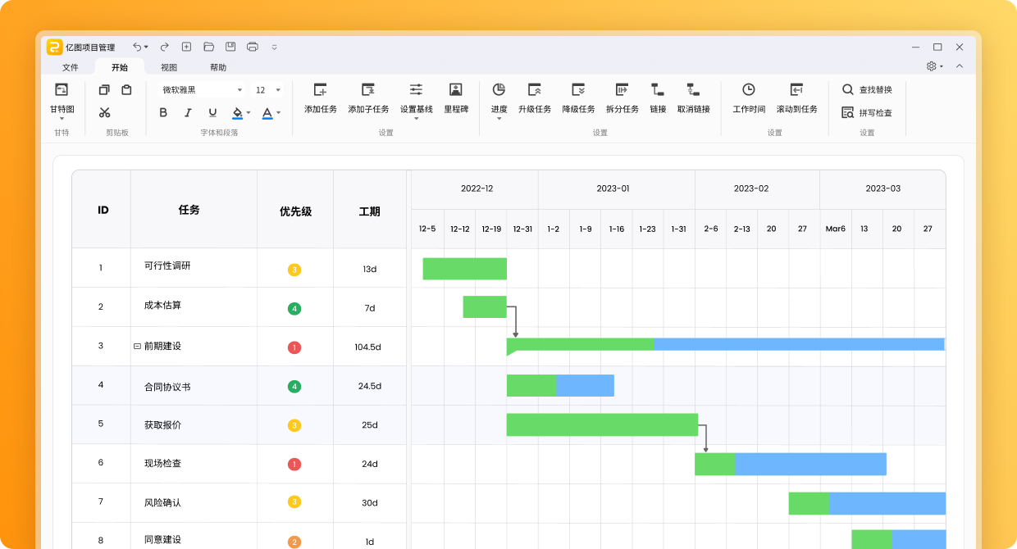This screenshot has height=549, width=1017.
Task: Toggle underline formatting
Action: (212, 113)
